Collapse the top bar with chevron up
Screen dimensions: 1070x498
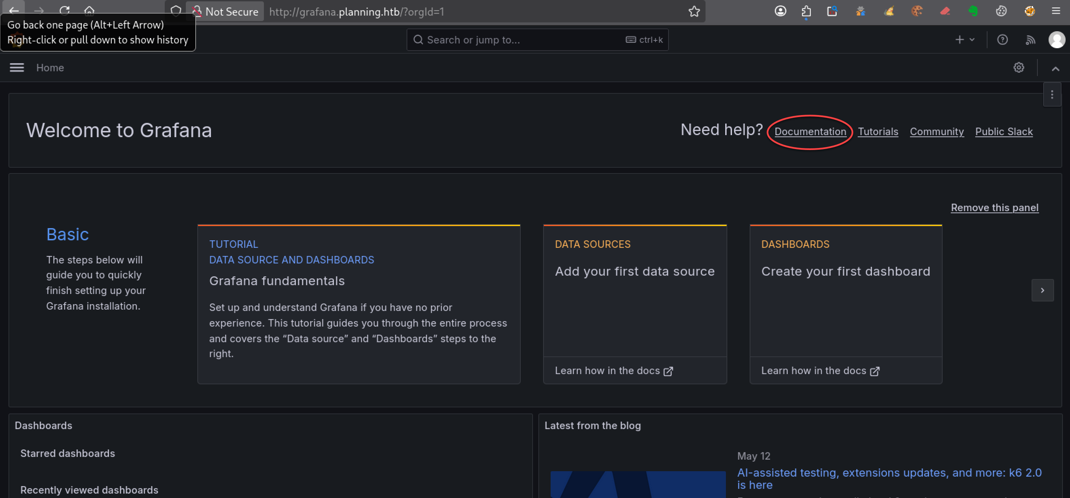pyautogui.click(x=1055, y=69)
